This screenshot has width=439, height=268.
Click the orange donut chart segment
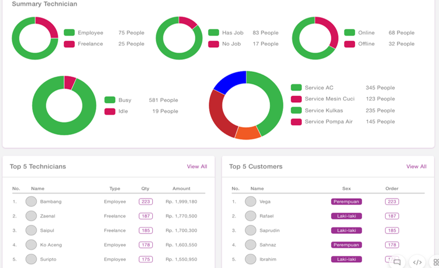[x=248, y=133]
